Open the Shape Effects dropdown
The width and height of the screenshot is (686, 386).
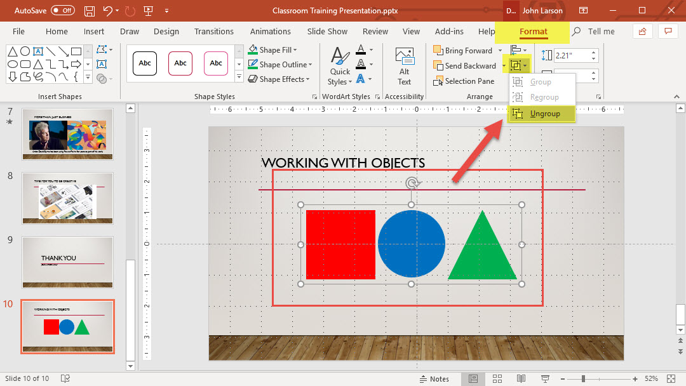coord(308,79)
